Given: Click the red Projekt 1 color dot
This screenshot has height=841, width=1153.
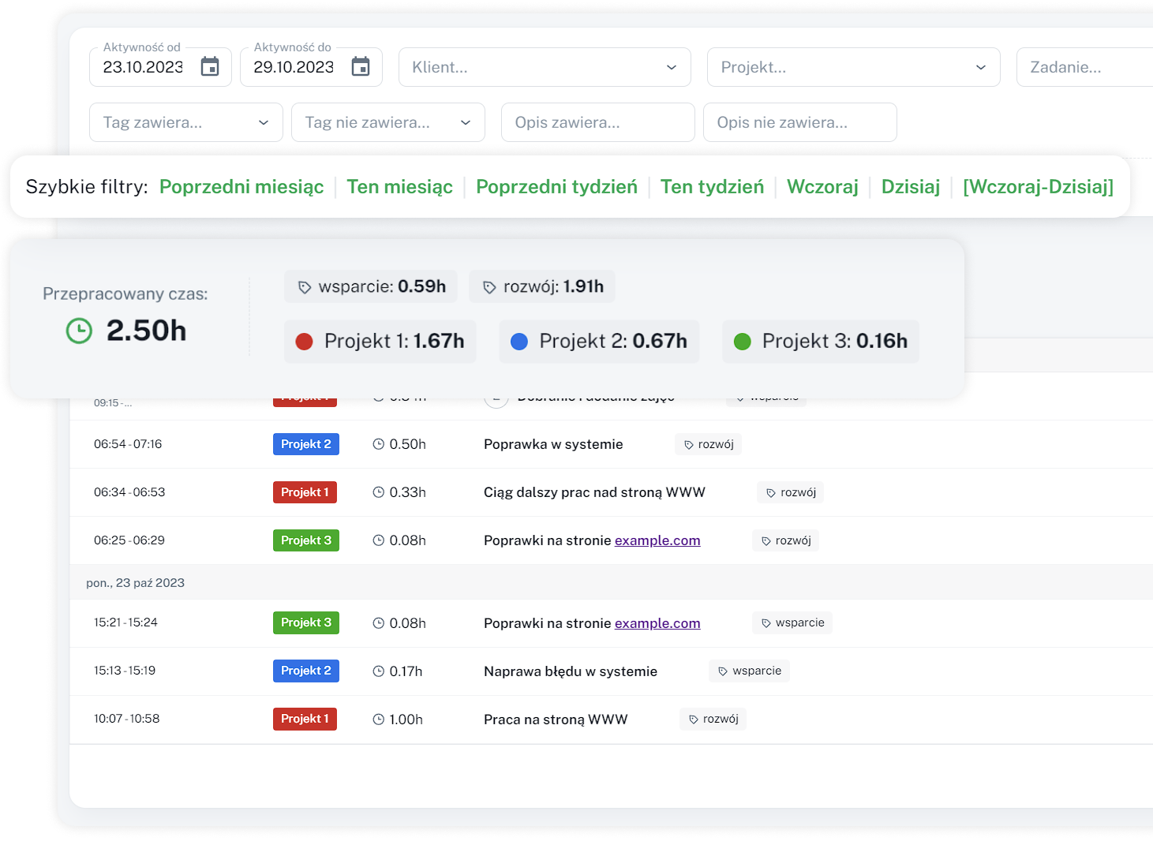Looking at the screenshot, I should pos(305,342).
